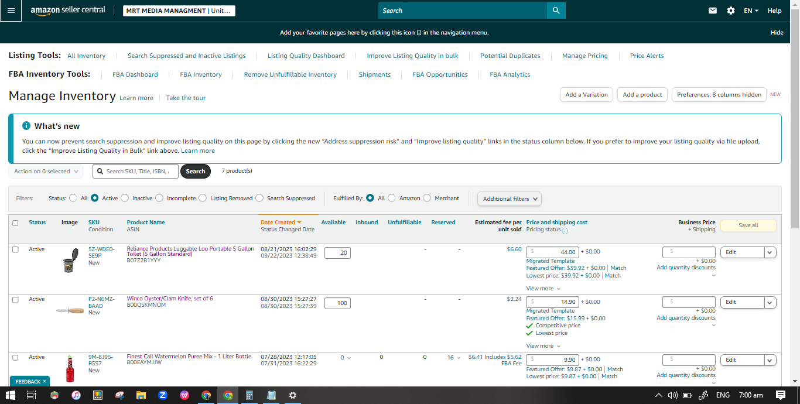Open the Zalo app on the taskbar
This screenshot has width=800, height=404.
coord(163,395)
